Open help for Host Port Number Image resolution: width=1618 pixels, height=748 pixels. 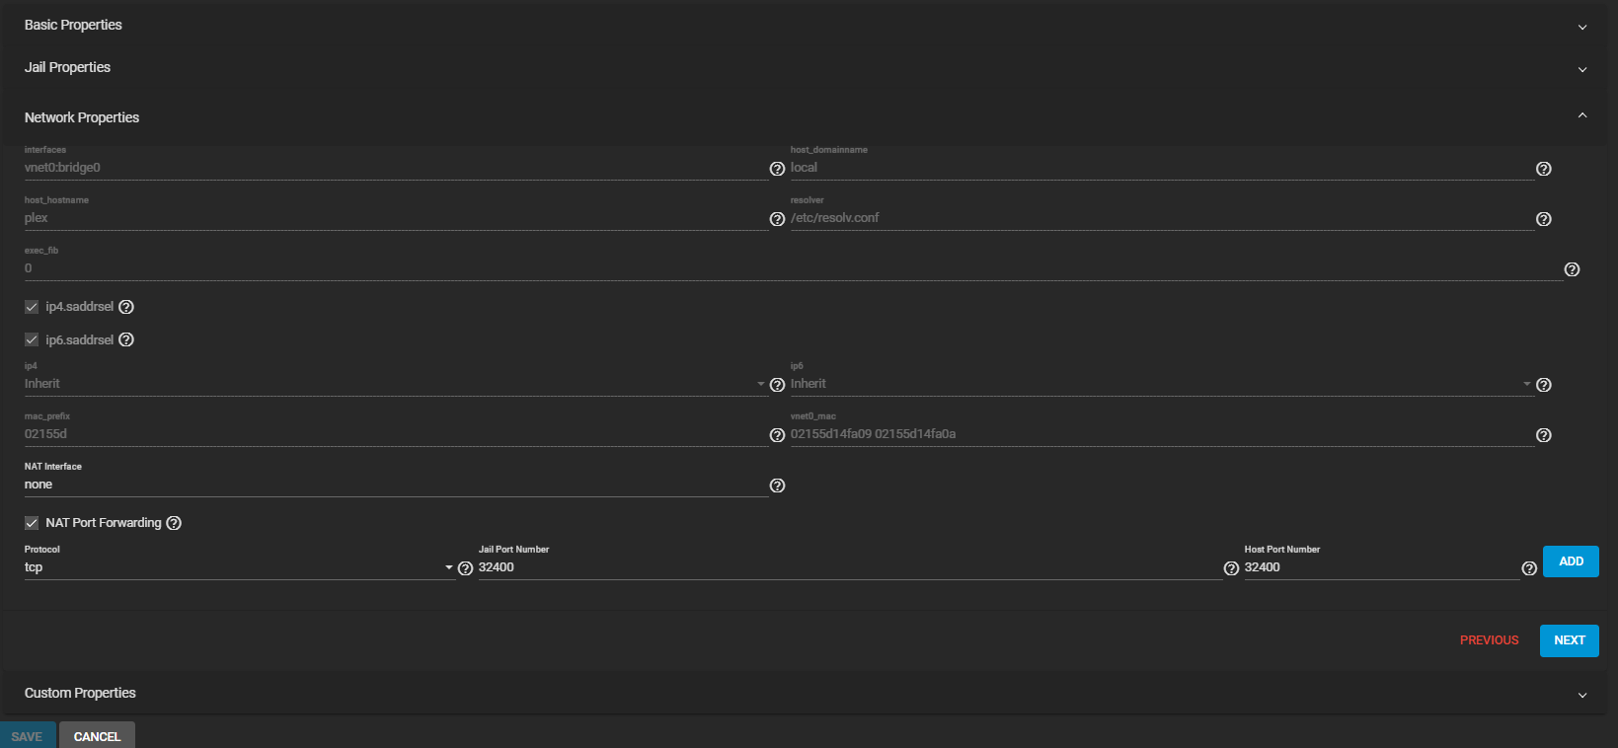pos(1528,568)
